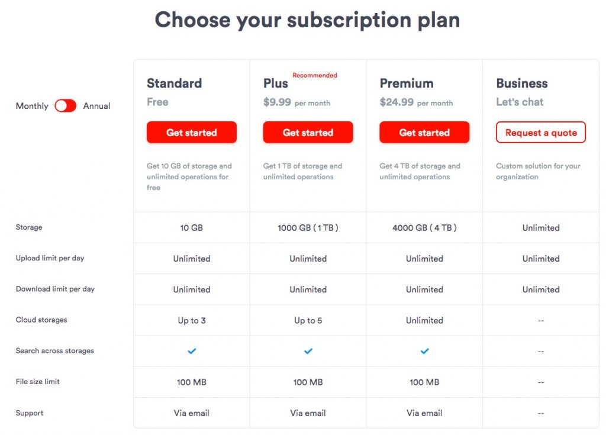Image resolution: width=606 pixels, height=435 pixels.
Task: Click the $24.99 per month price
Action: point(416,102)
